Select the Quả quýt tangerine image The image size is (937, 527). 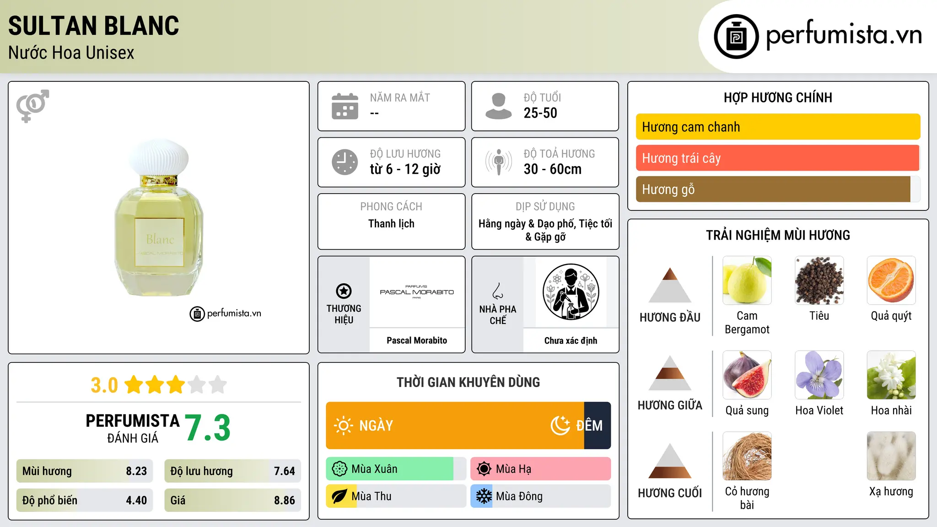891,280
